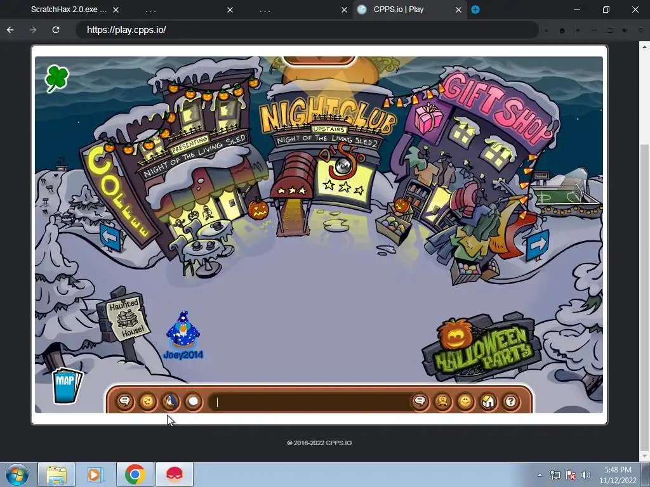This screenshot has width=650, height=487.
Task: Click the zoom out minus toolbar icon
Action: (594, 30)
